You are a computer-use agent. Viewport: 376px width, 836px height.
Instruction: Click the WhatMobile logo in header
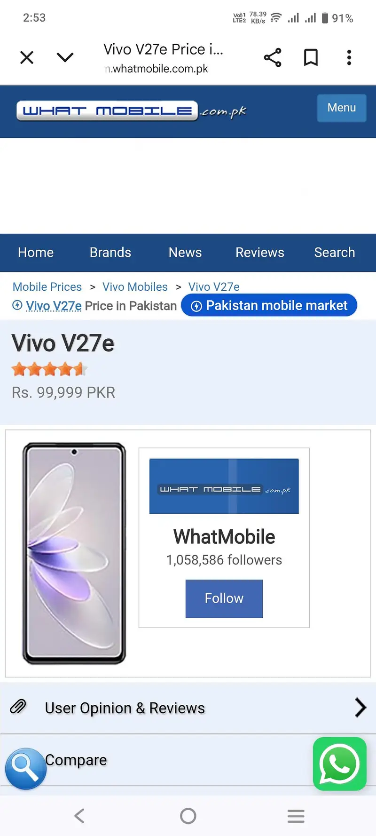click(131, 111)
